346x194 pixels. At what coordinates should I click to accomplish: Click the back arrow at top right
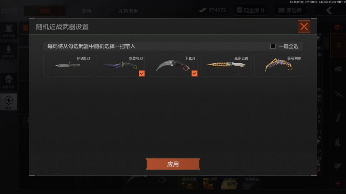[329, 10]
